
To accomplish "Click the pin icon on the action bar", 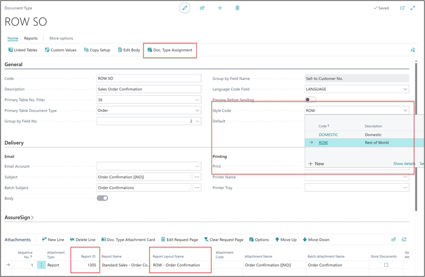I will [412, 50].
